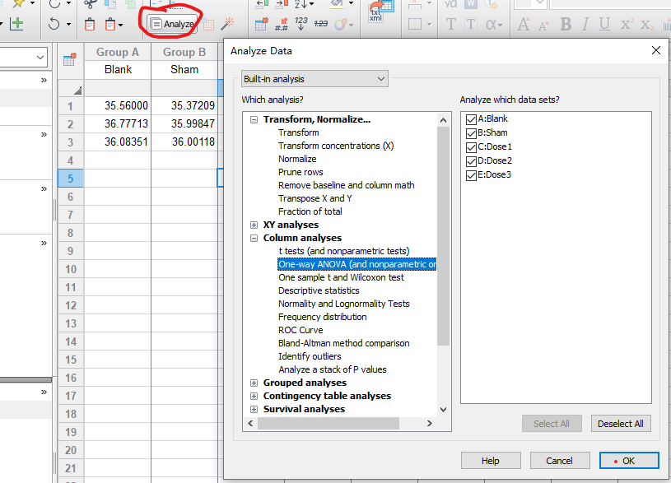This screenshot has width=671, height=483.
Task: Select row header 5 in the table
Action: (71, 178)
